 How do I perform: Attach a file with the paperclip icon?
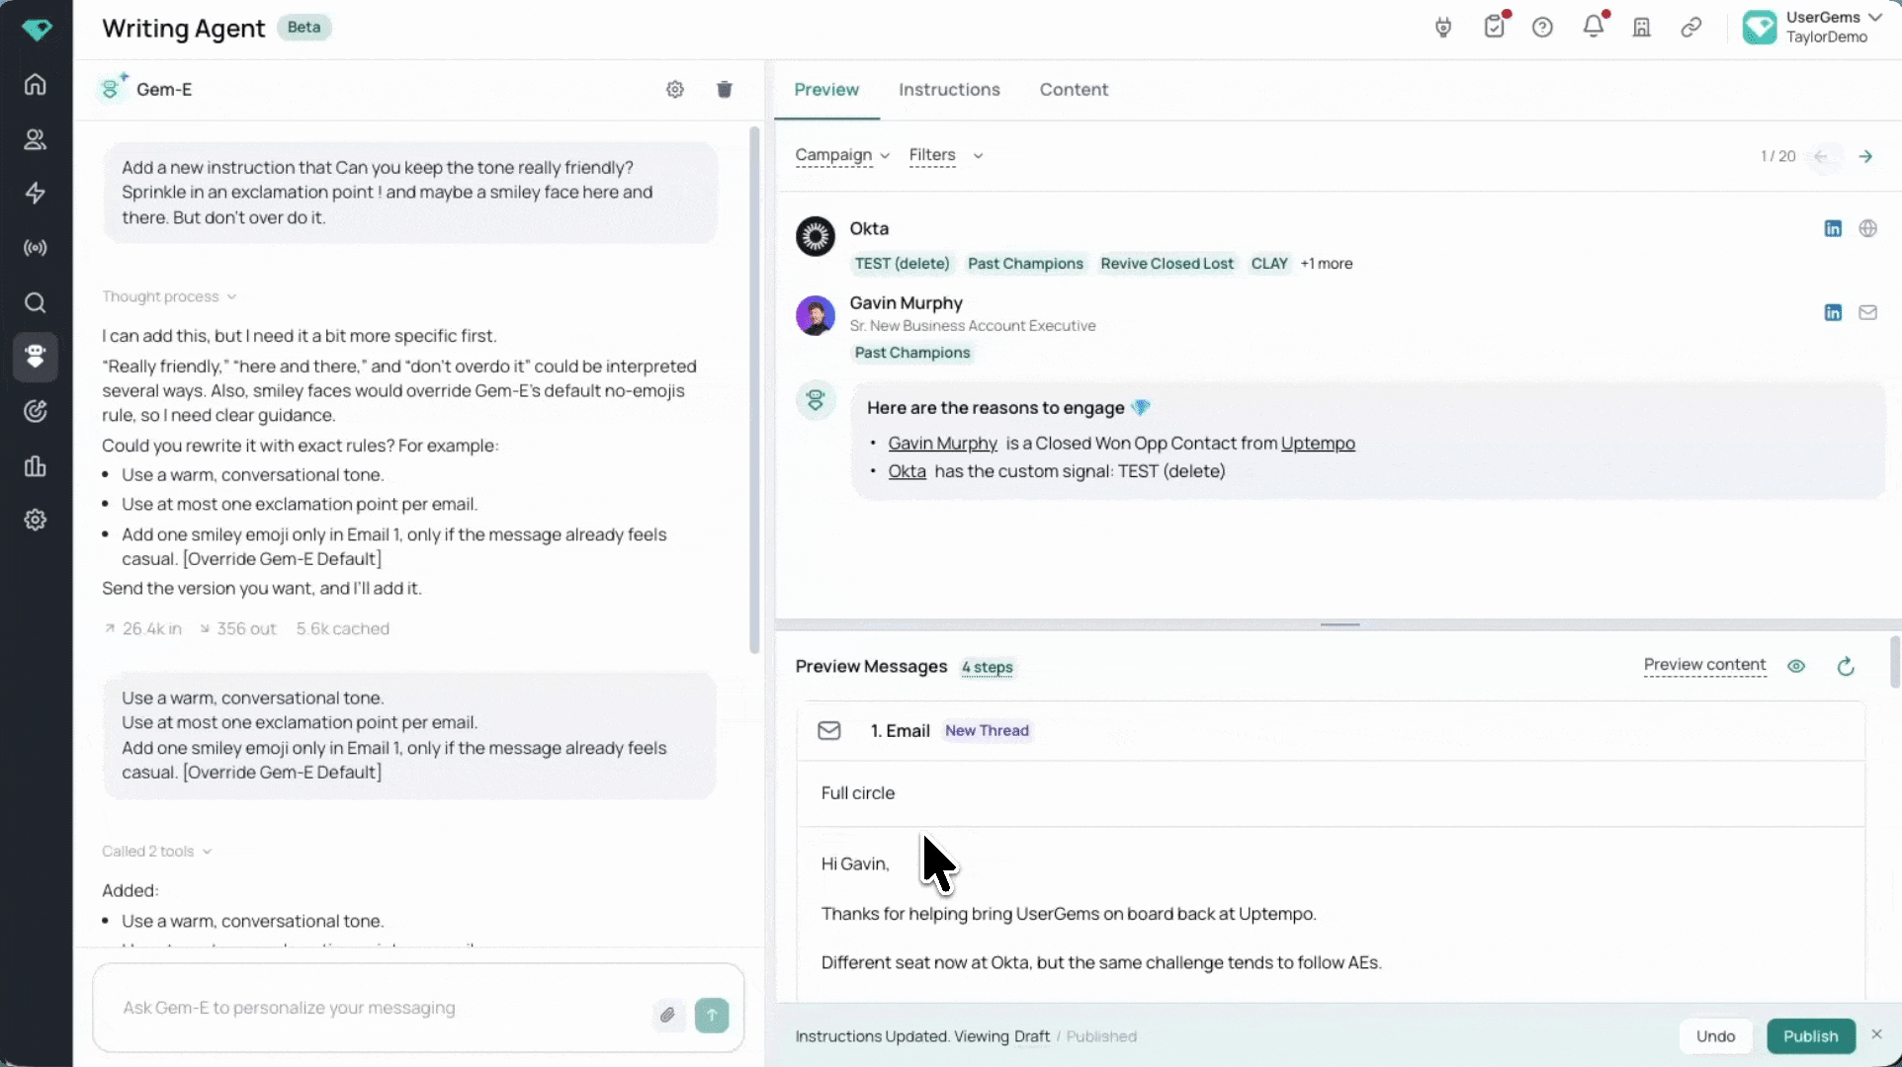tap(668, 1015)
